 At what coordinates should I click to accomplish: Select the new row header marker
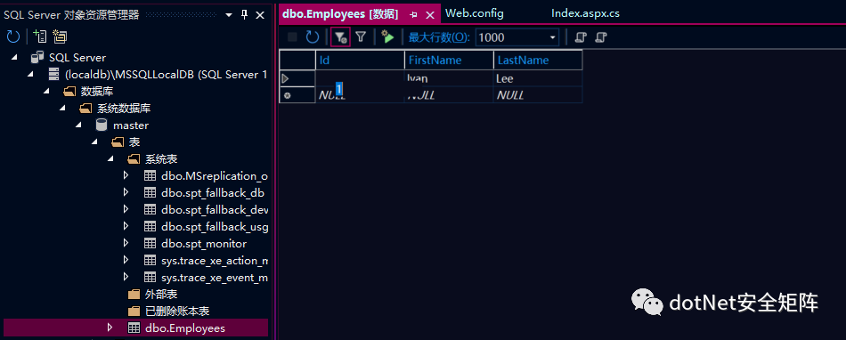[x=297, y=95]
